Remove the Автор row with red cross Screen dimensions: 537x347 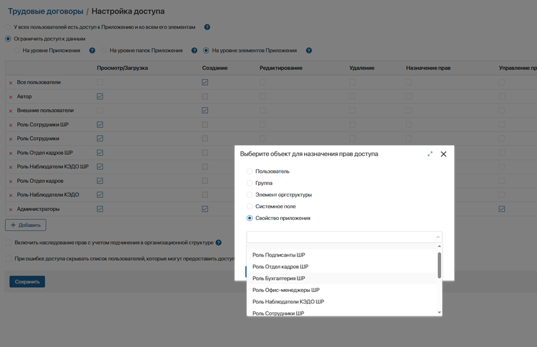coord(10,97)
